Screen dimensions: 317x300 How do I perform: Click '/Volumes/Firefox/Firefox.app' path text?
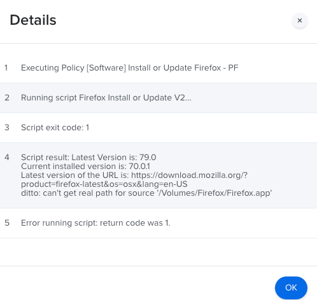(215, 193)
